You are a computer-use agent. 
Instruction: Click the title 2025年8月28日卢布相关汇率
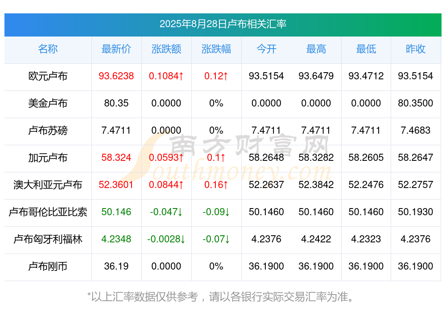(223, 24)
